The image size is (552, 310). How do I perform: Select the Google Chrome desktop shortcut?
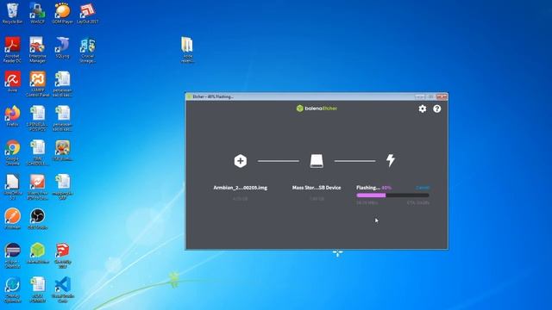point(12,152)
